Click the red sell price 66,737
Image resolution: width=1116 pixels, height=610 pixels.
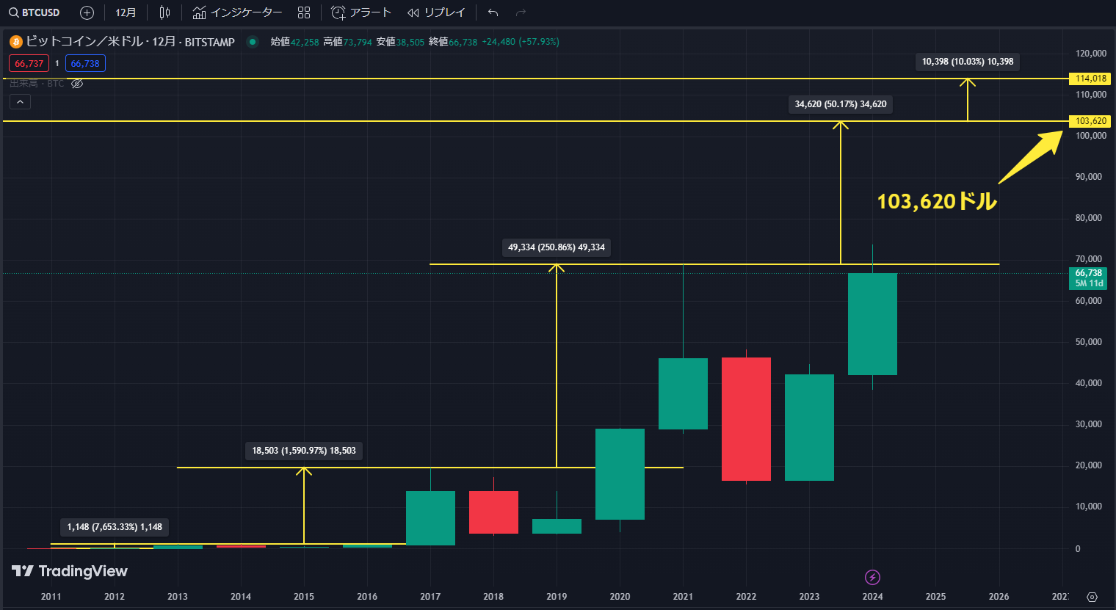(x=29, y=63)
